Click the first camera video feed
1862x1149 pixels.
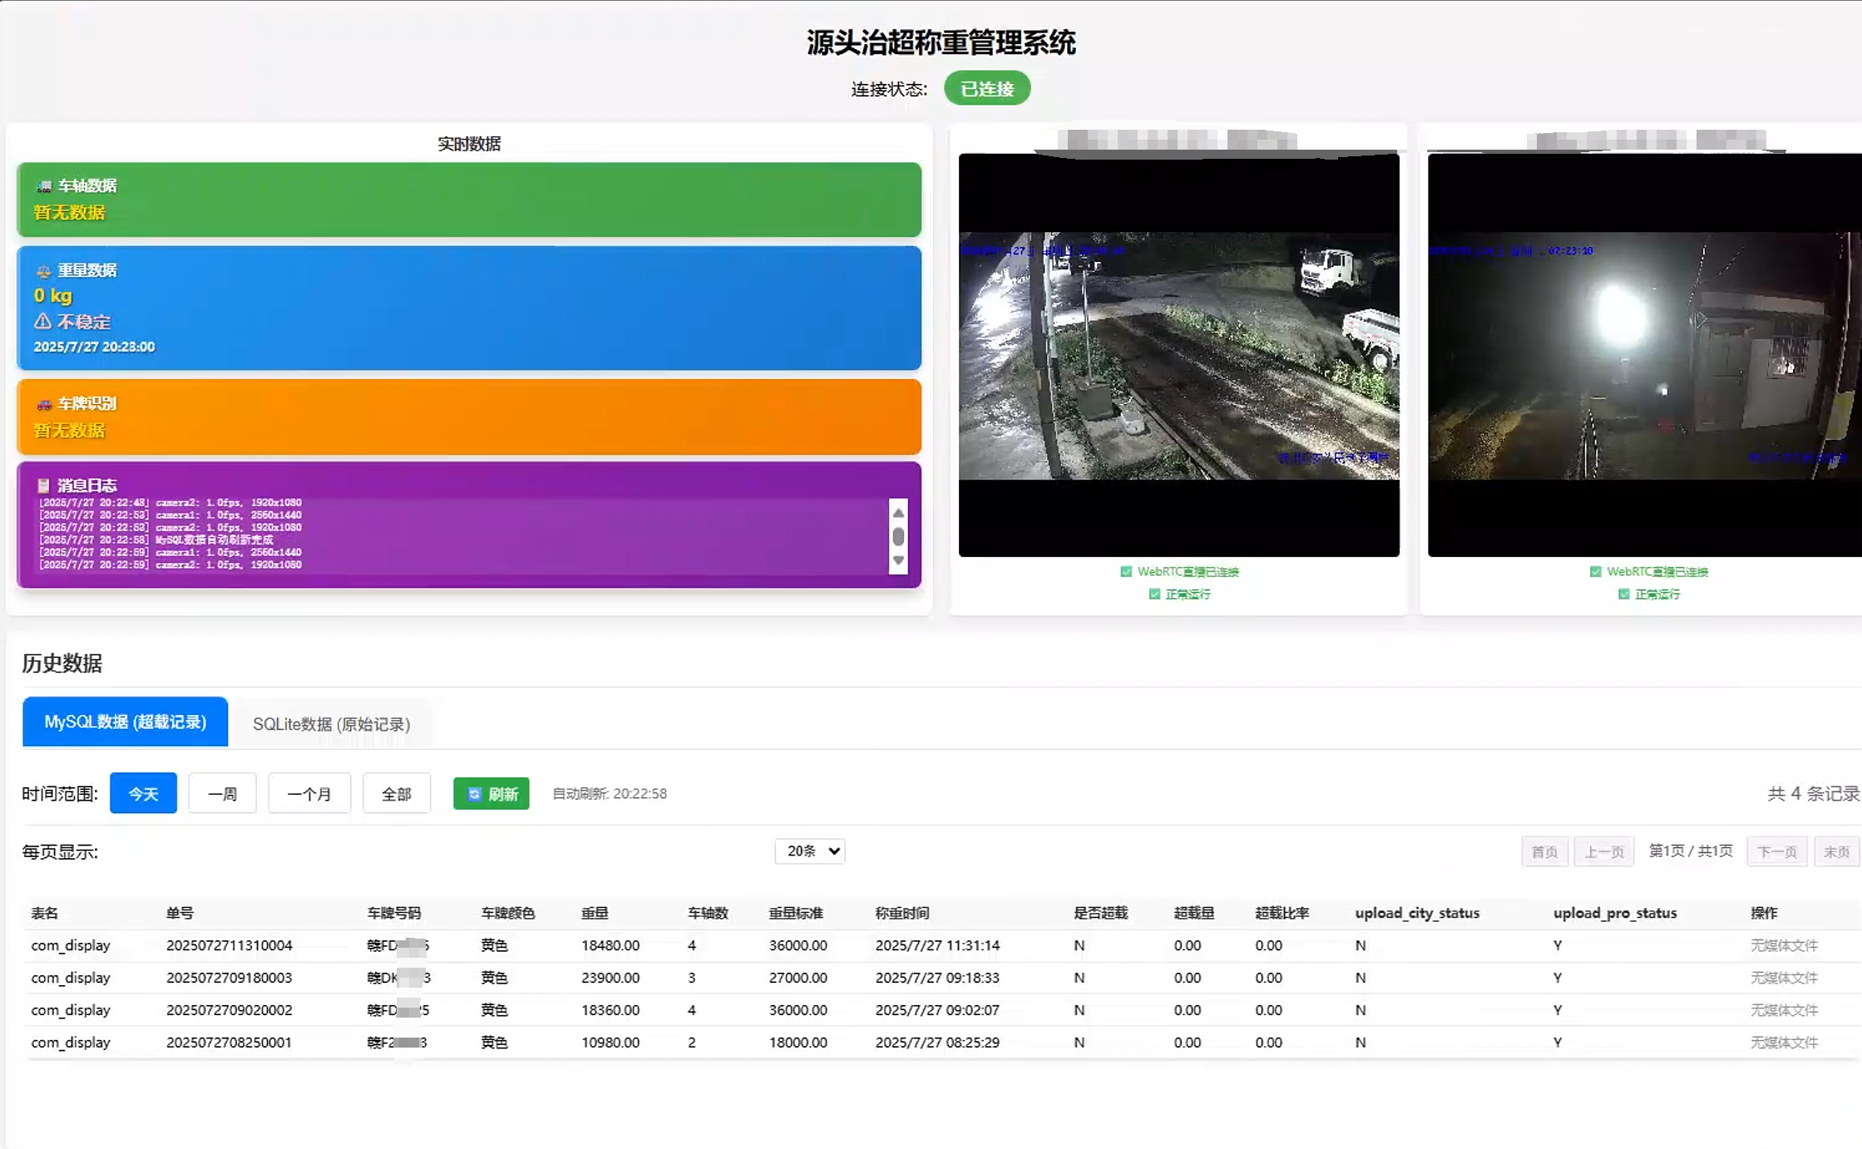pyautogui.click(x=1179, y=355)
